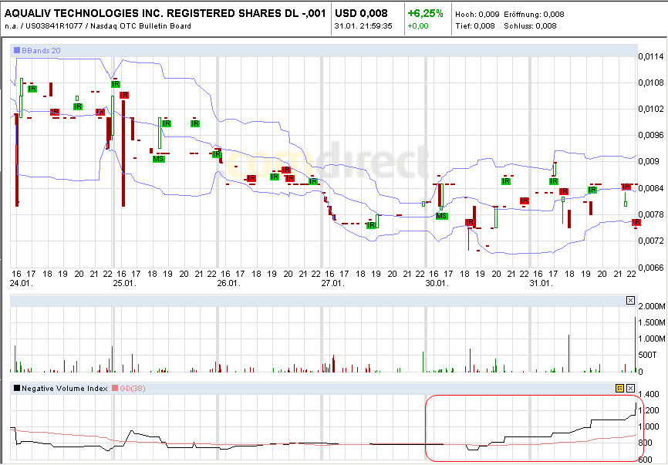Click the tallest red volume bar at right edge
The image size is (668, 465).
point(635,345)
